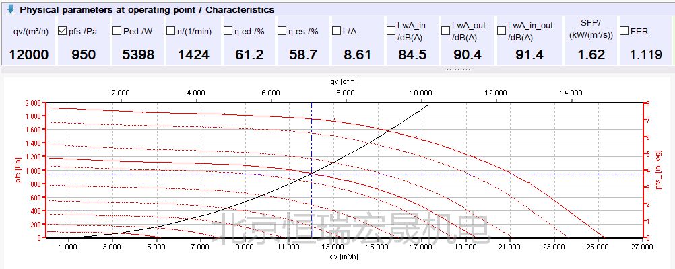This screenshot has width=675, height=269.
Task: Tick the n/(1/min) speed checkbox
Action: (172, 31)
